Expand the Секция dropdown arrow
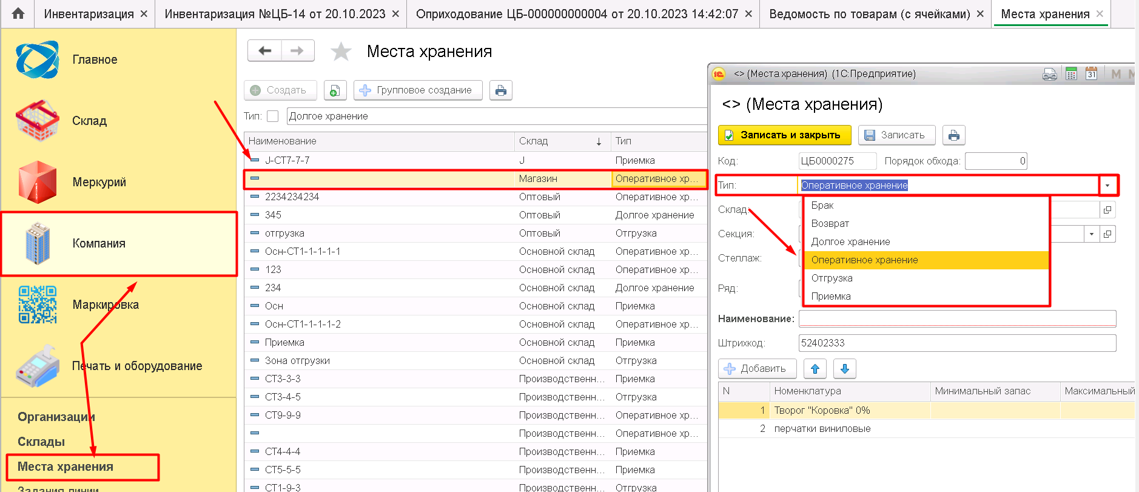The image size is (1139, 492). click(1092, 234)
